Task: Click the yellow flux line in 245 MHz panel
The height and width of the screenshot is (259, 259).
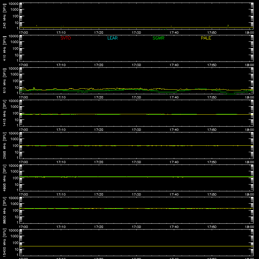Action: click(136, 28)
